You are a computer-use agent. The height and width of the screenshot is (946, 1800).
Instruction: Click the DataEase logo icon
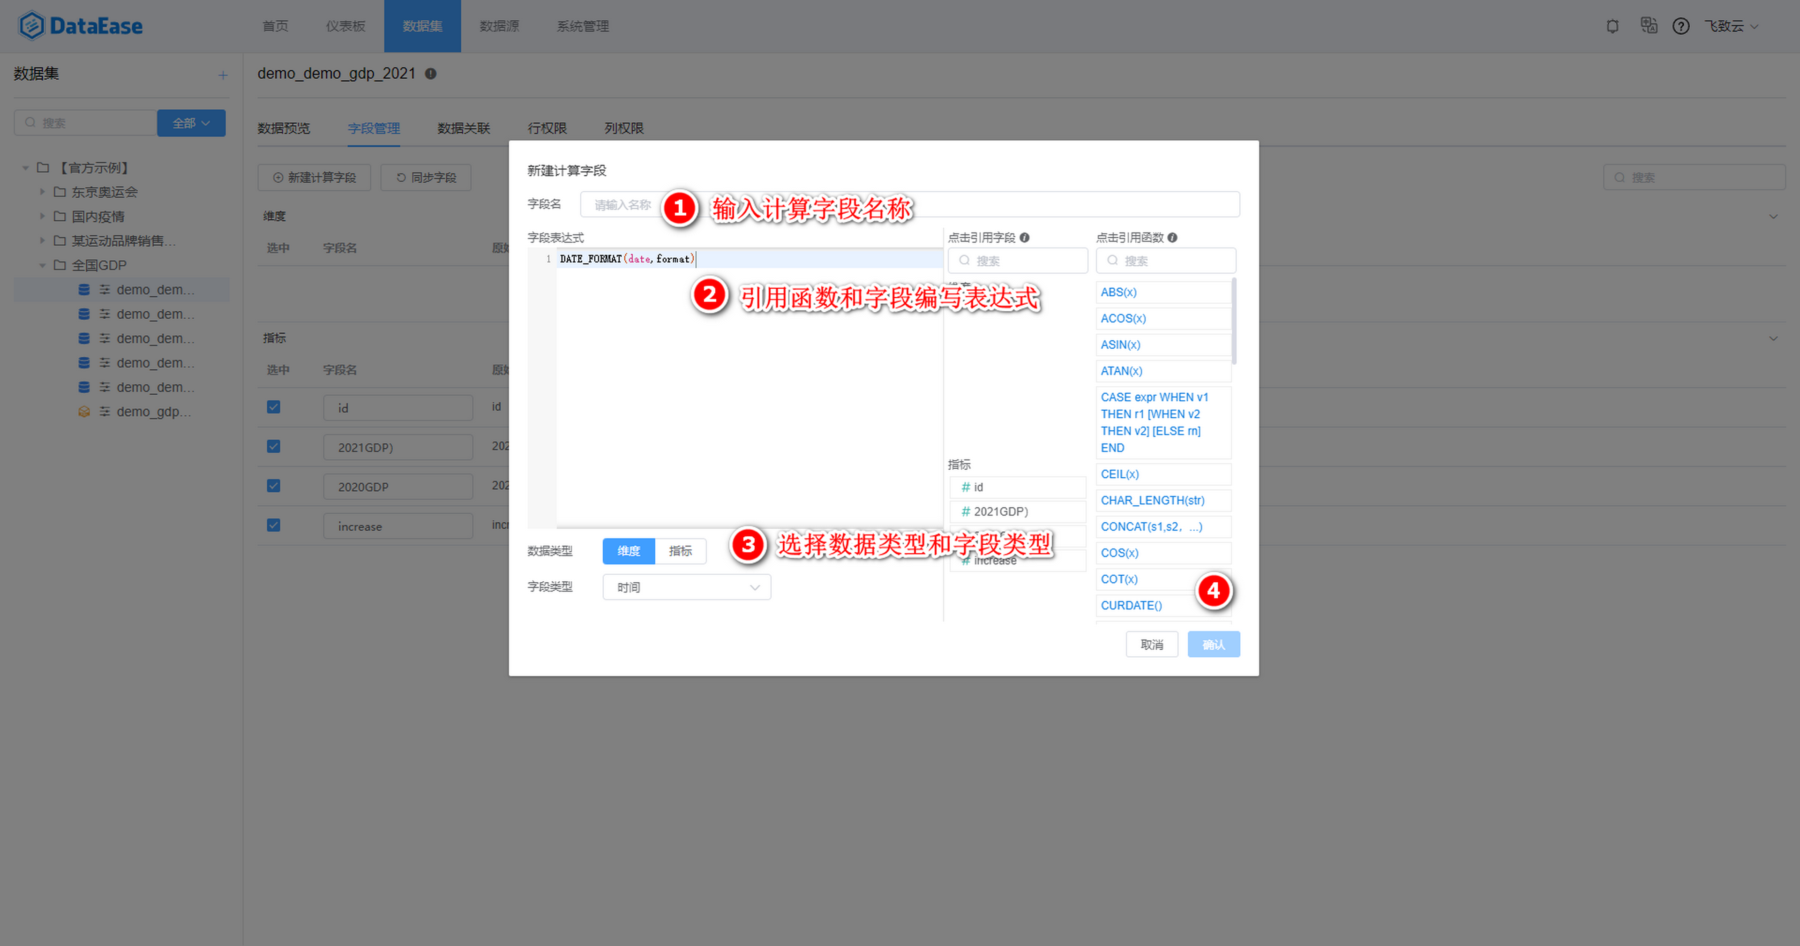[x=31, y=26]
